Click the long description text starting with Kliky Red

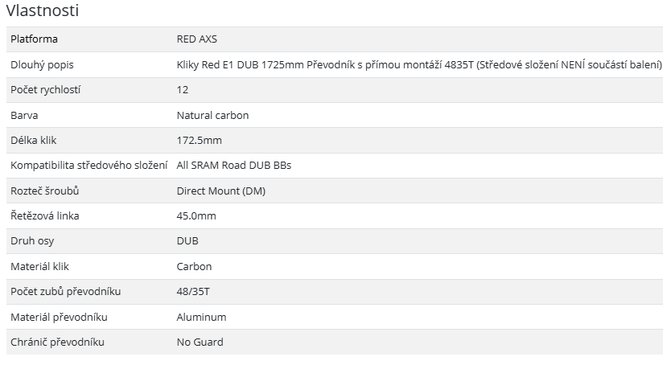pyautogui.click(x=418, y=64)
